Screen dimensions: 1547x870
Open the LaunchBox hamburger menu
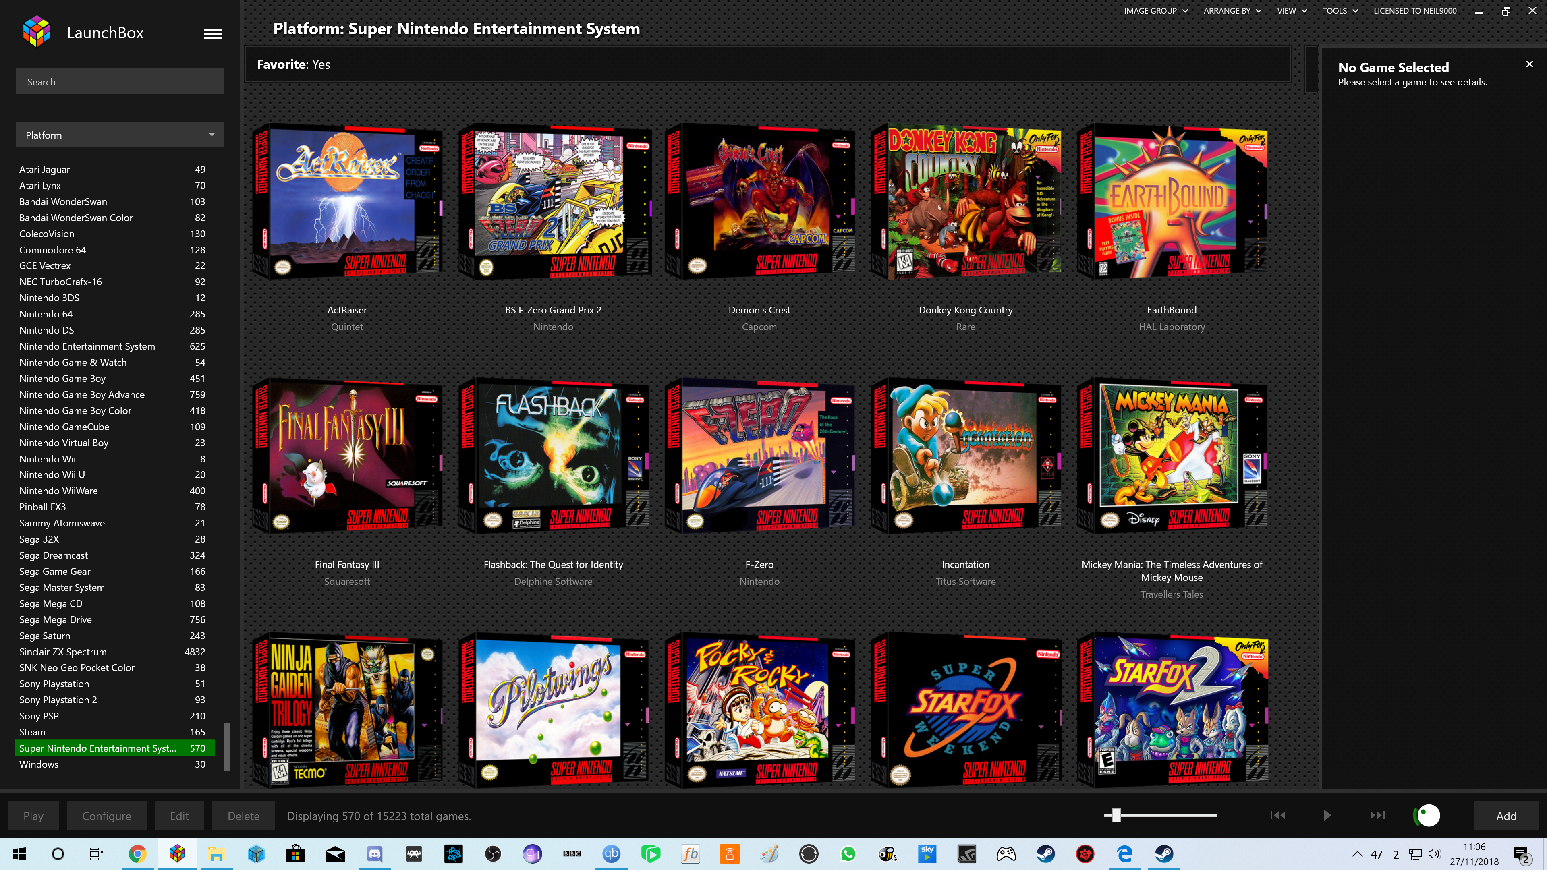pyautogui.click(x=213, y=33)
